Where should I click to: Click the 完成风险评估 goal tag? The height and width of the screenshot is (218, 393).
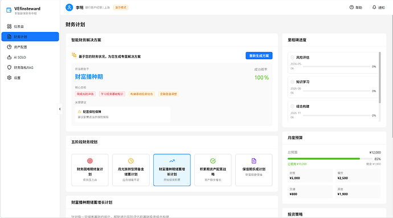point(85,94)
